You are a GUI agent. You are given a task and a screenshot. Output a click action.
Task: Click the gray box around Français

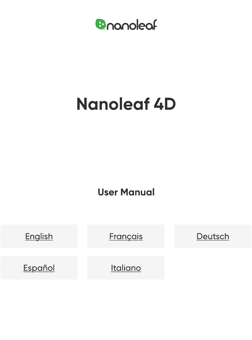click(x=126, y=236)
